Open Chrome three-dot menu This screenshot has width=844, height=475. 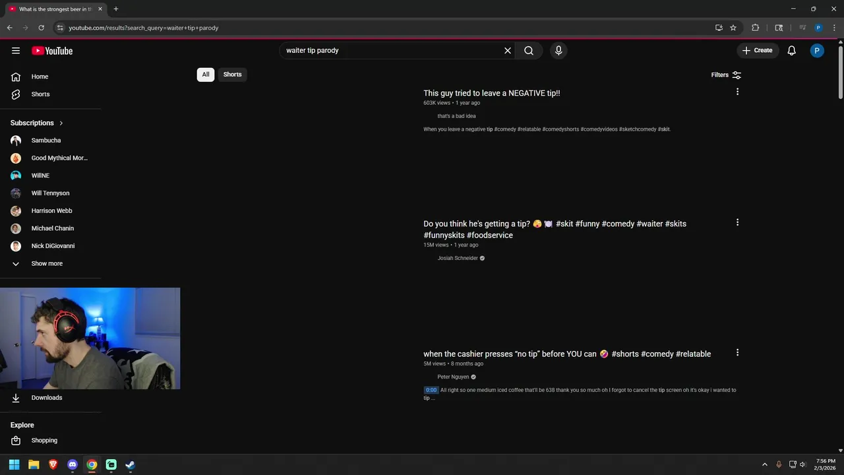click(x=833, y=28)
